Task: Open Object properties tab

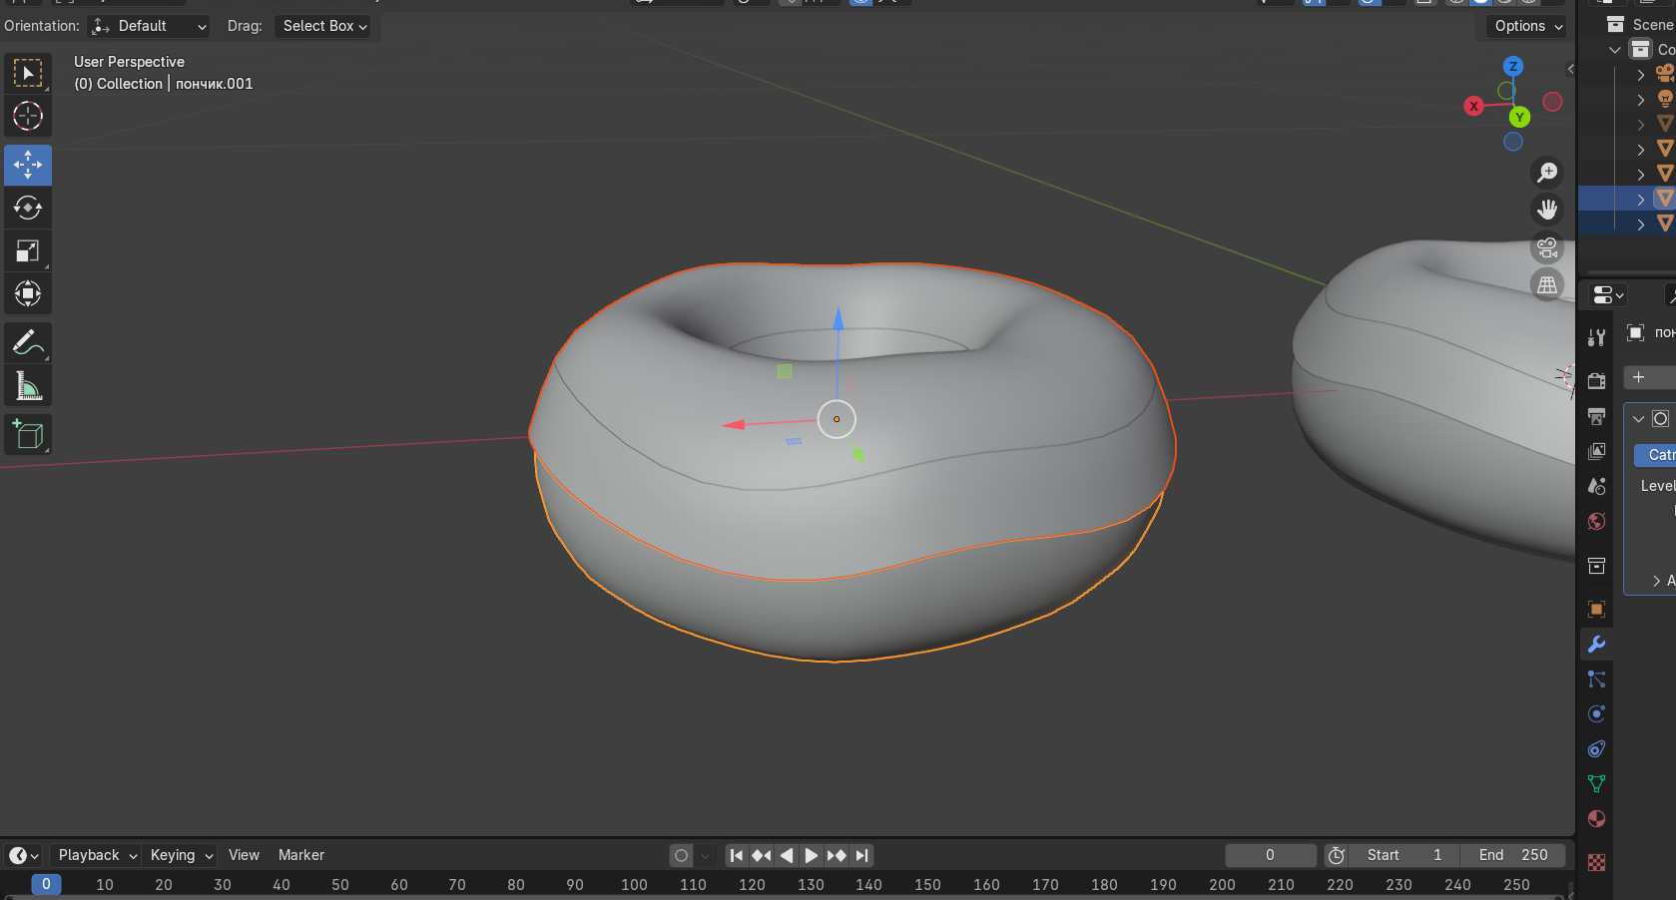Action: (1597, 609)
